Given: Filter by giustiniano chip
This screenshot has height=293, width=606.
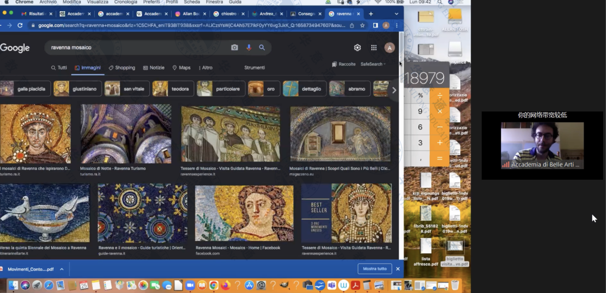Looking at the screenshot, I should point(77,89).
